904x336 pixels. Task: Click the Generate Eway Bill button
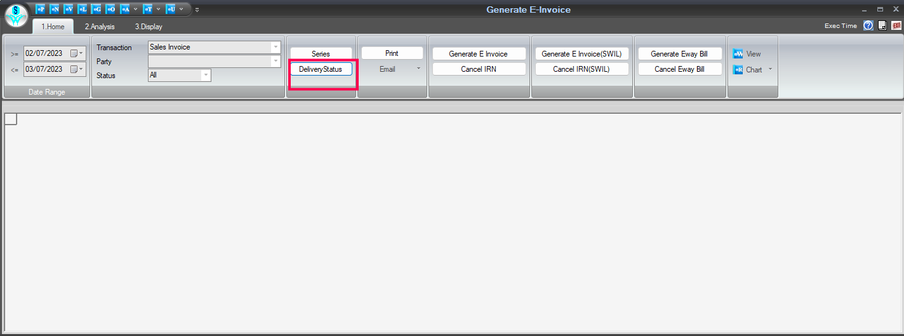pyautogui.click(x=679, y=54)
